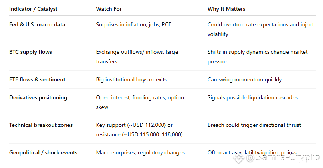Click the "Geopolitical / shock events" row label
This screenshot has height=168, width=323.
click(43, 152)
